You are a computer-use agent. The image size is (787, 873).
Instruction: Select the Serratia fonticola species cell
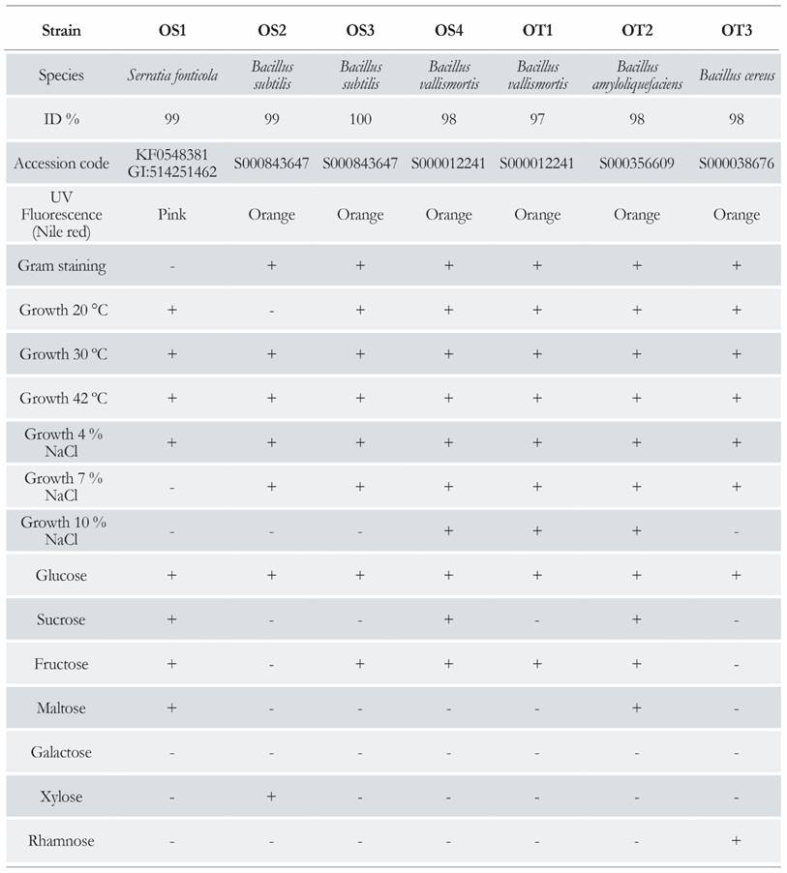171,75
